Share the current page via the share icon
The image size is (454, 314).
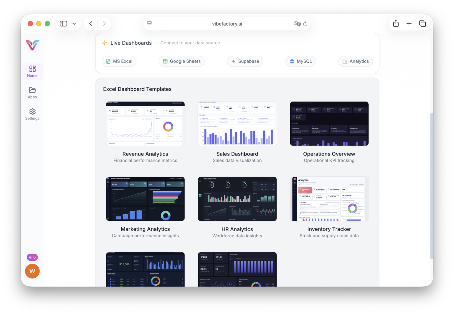[395, 23]
